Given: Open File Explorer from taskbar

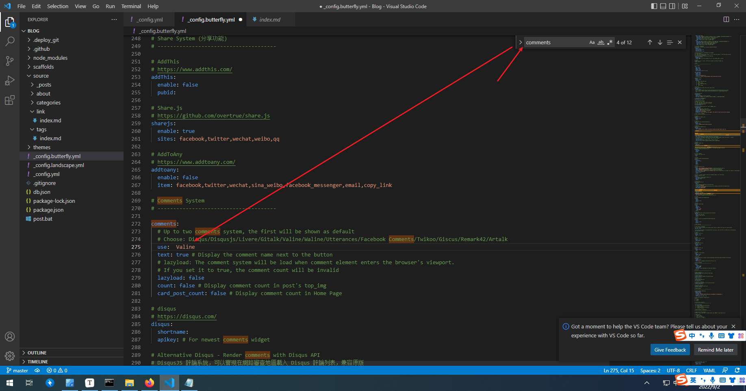Looking at the screenshot, I should coord(129,382).
